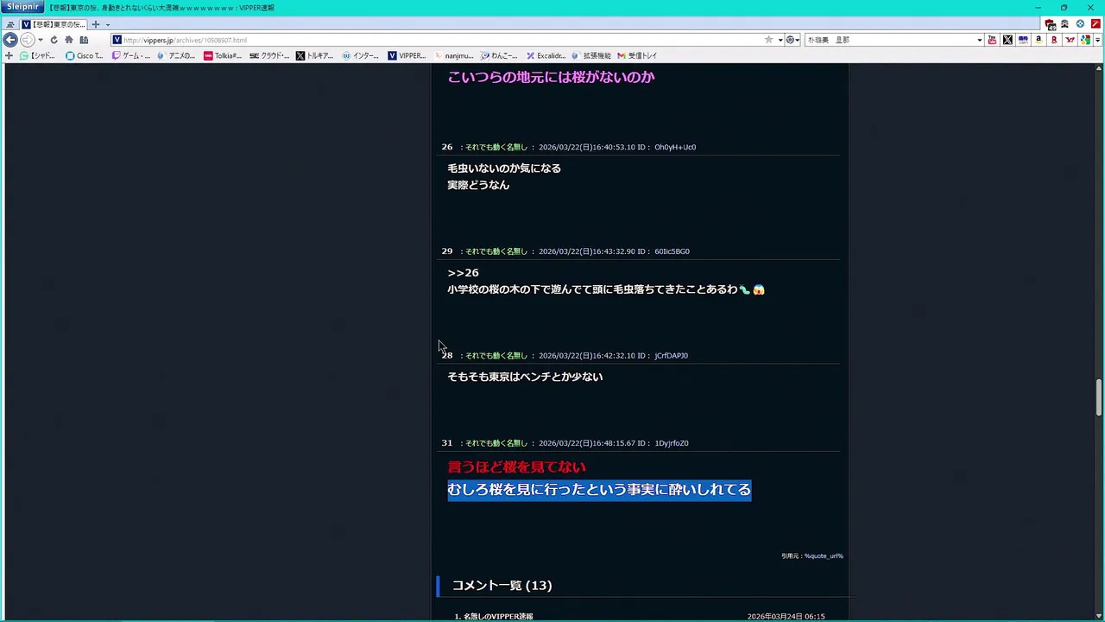Open the Excalidr... bookmark
Viewport: 1105px width, 622px height.
click(546, 55)
